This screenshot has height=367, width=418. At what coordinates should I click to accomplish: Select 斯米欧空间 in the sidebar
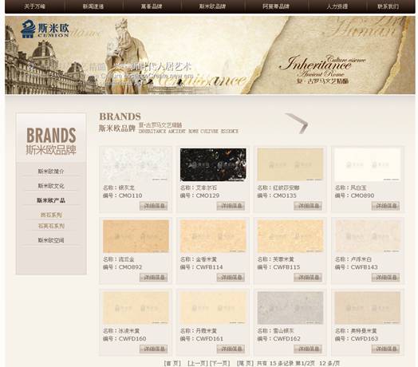[51, 240]
